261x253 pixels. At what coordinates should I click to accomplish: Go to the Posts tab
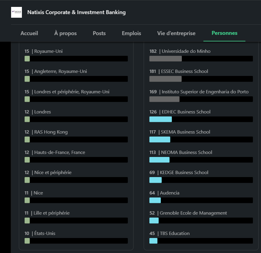(x=99, y=33)
